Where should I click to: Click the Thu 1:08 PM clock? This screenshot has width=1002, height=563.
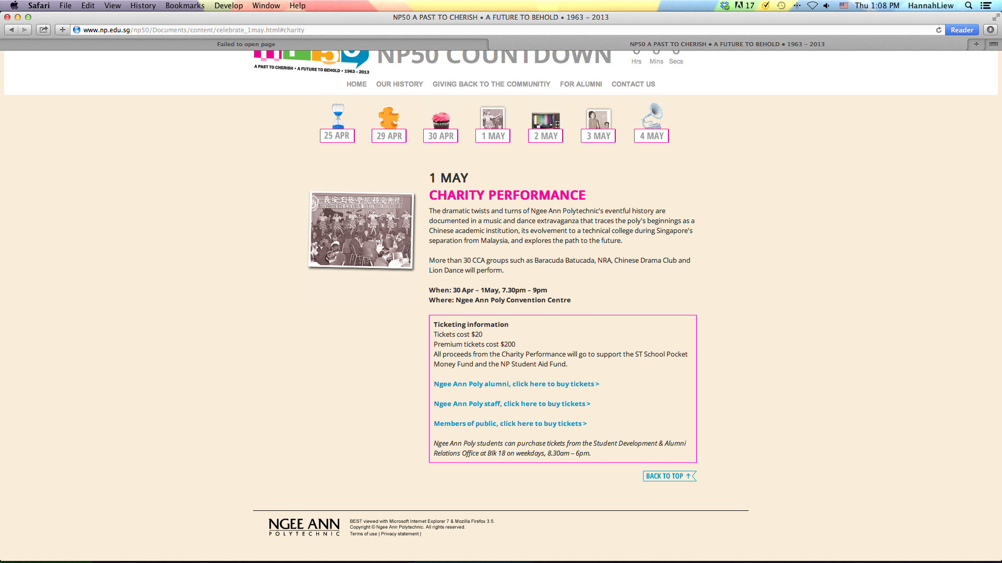tap(877, 6)
